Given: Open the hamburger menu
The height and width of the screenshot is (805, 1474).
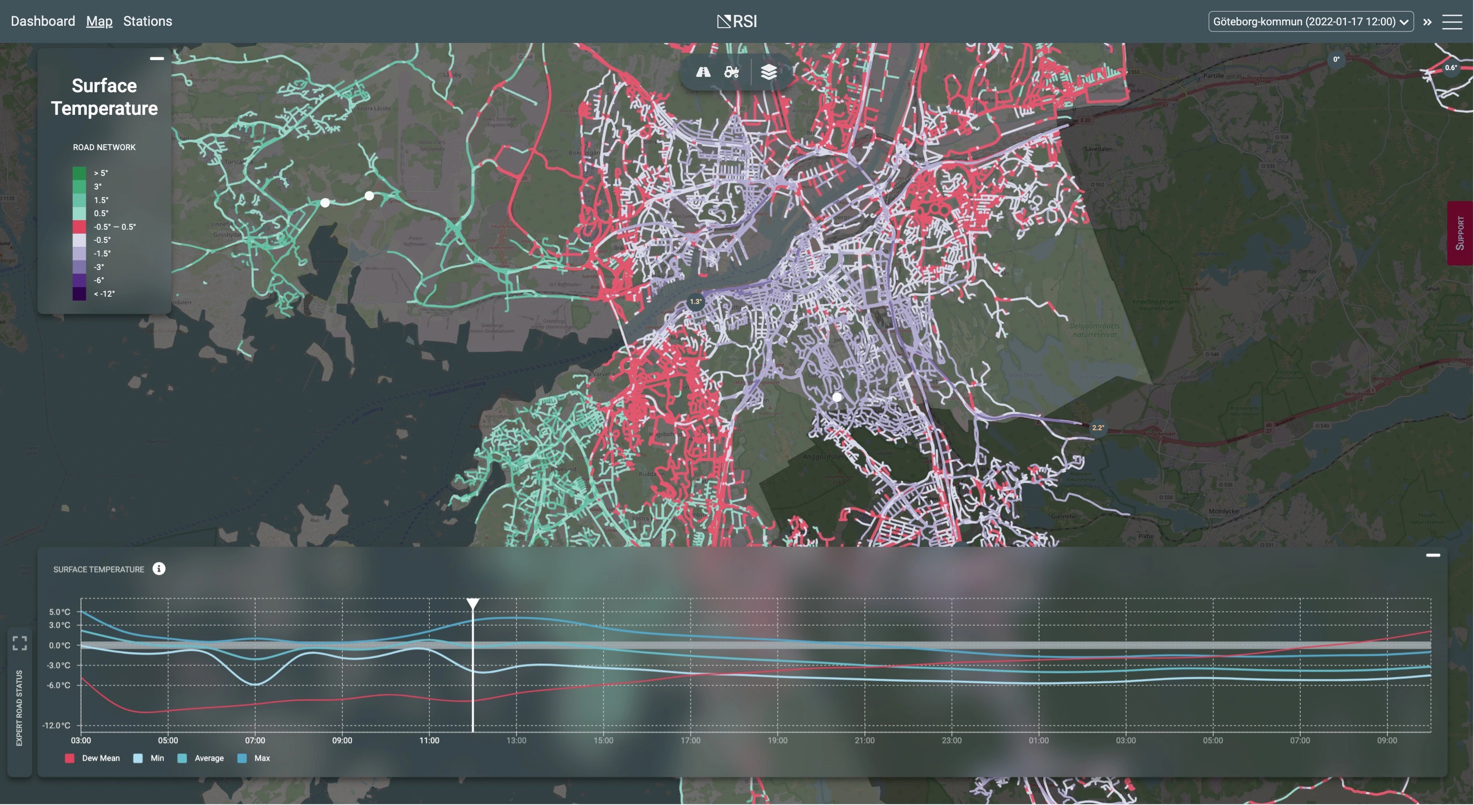Looking at the screenshot, I should (1452, 22).
